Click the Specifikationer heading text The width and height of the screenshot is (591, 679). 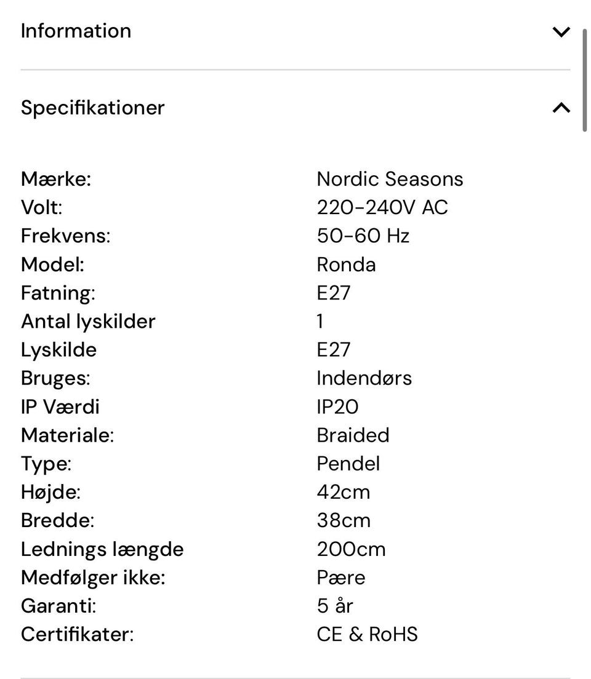(x=93, y=108)
